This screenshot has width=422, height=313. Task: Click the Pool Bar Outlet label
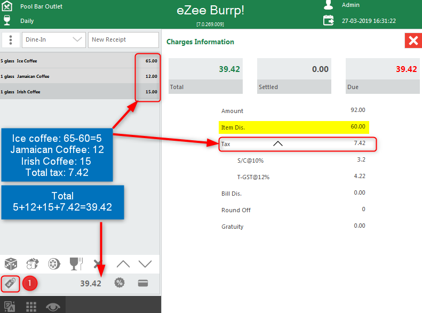(x=41, y=6)
